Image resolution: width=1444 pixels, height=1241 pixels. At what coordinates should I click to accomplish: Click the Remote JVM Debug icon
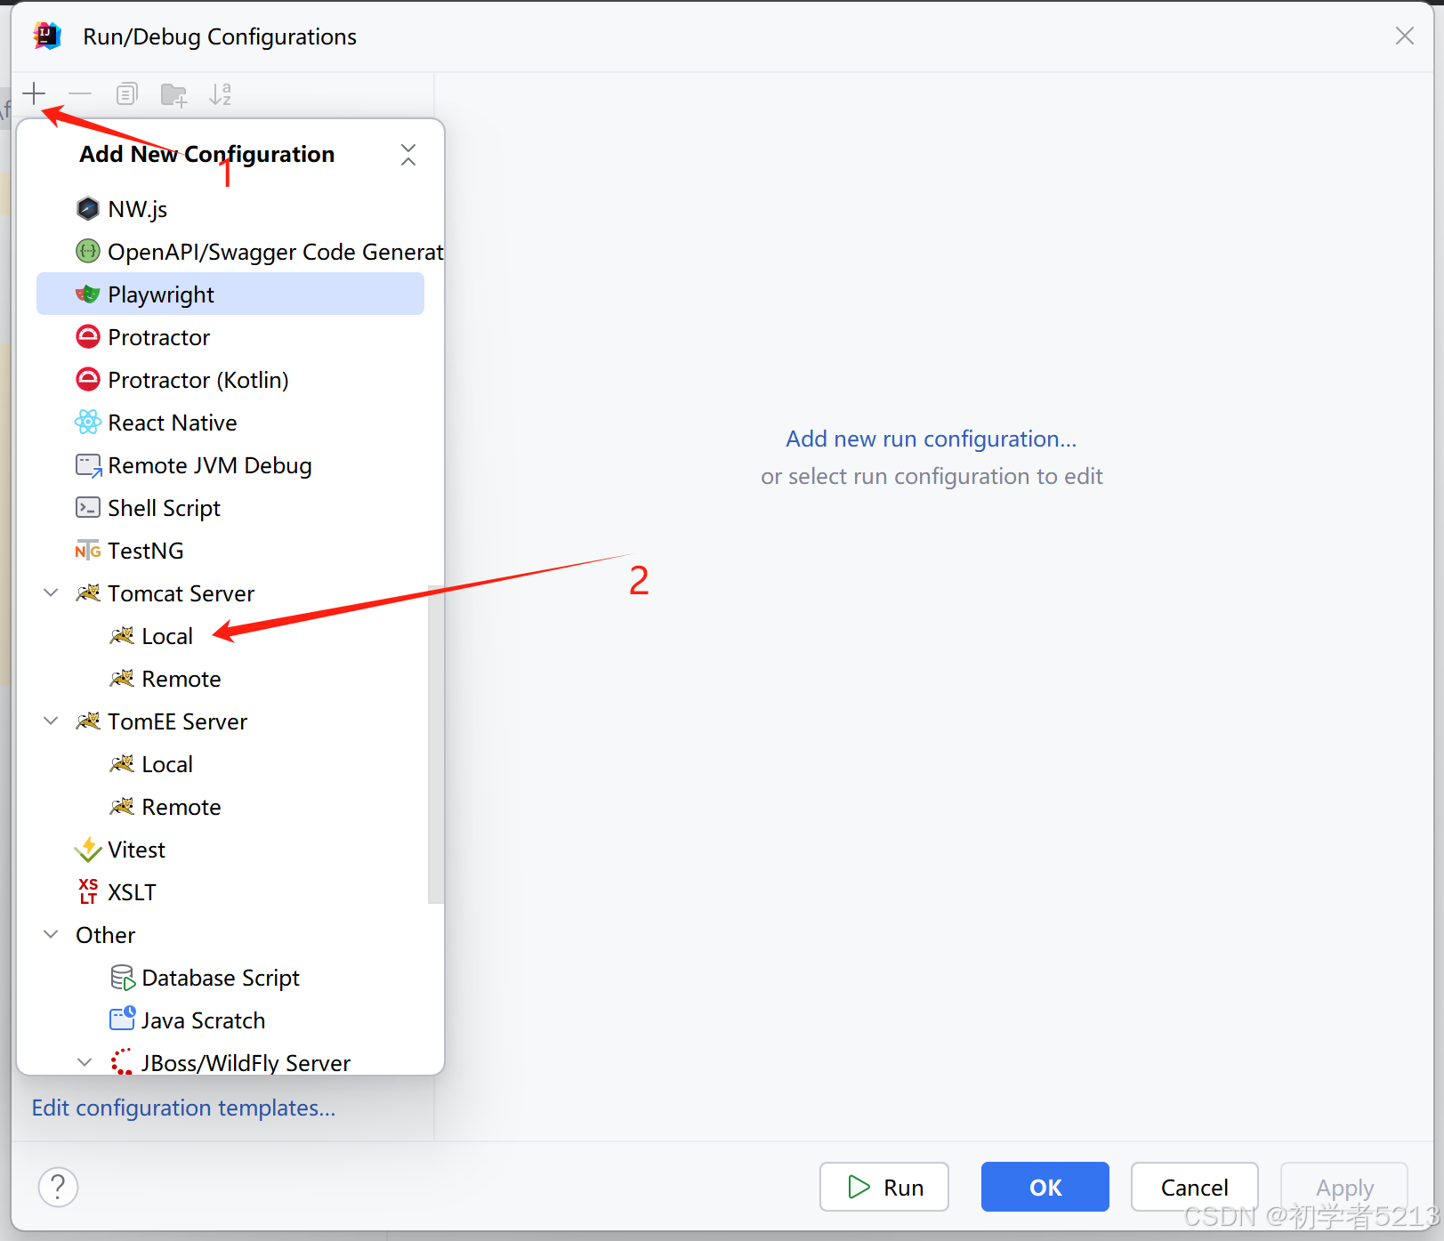(88, 465)
